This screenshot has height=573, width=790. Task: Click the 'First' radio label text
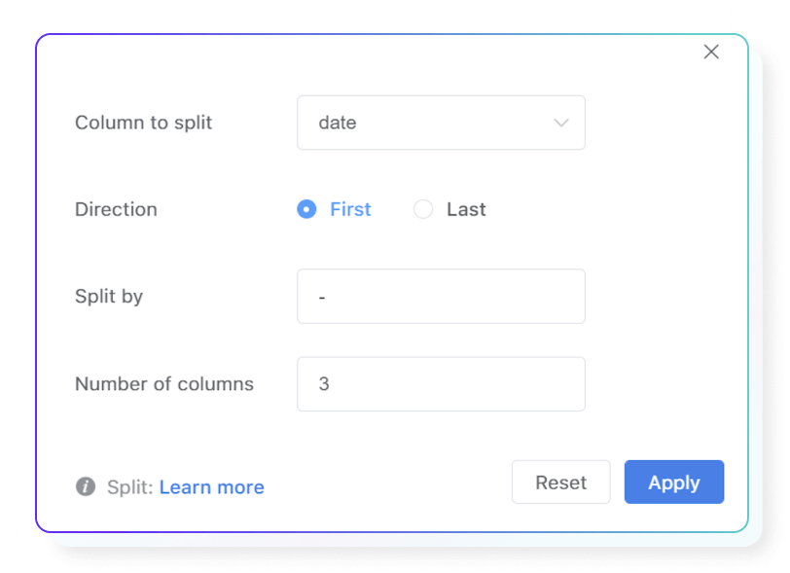click(x=350, y=209)
